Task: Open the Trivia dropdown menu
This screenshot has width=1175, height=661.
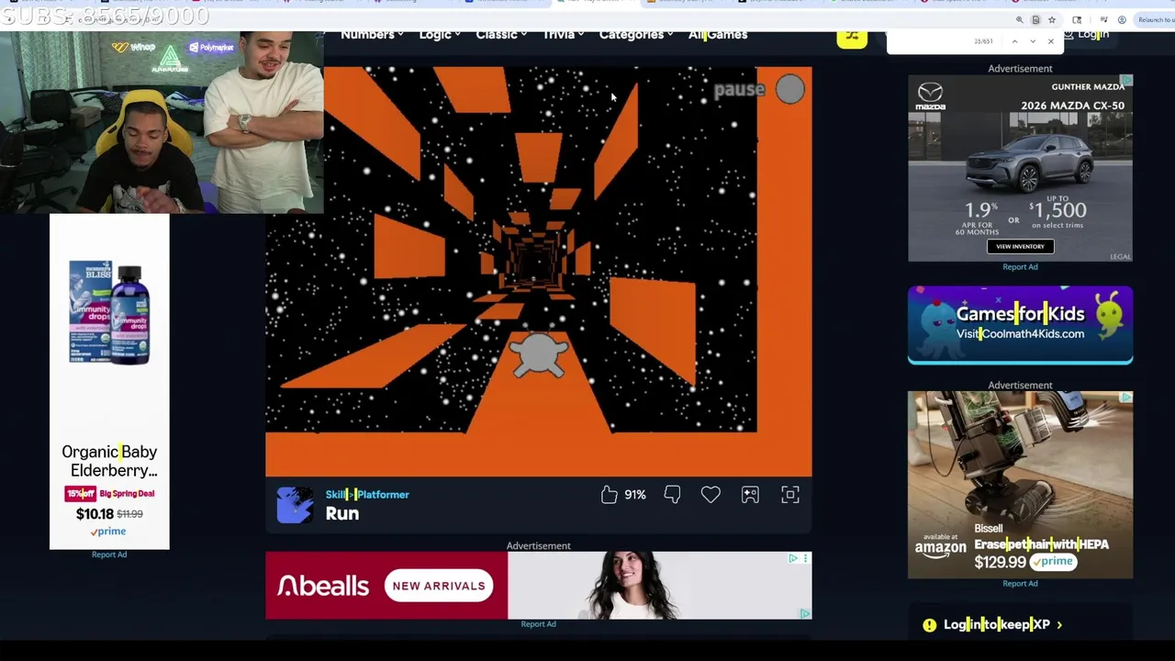Action: pos(564,35)
